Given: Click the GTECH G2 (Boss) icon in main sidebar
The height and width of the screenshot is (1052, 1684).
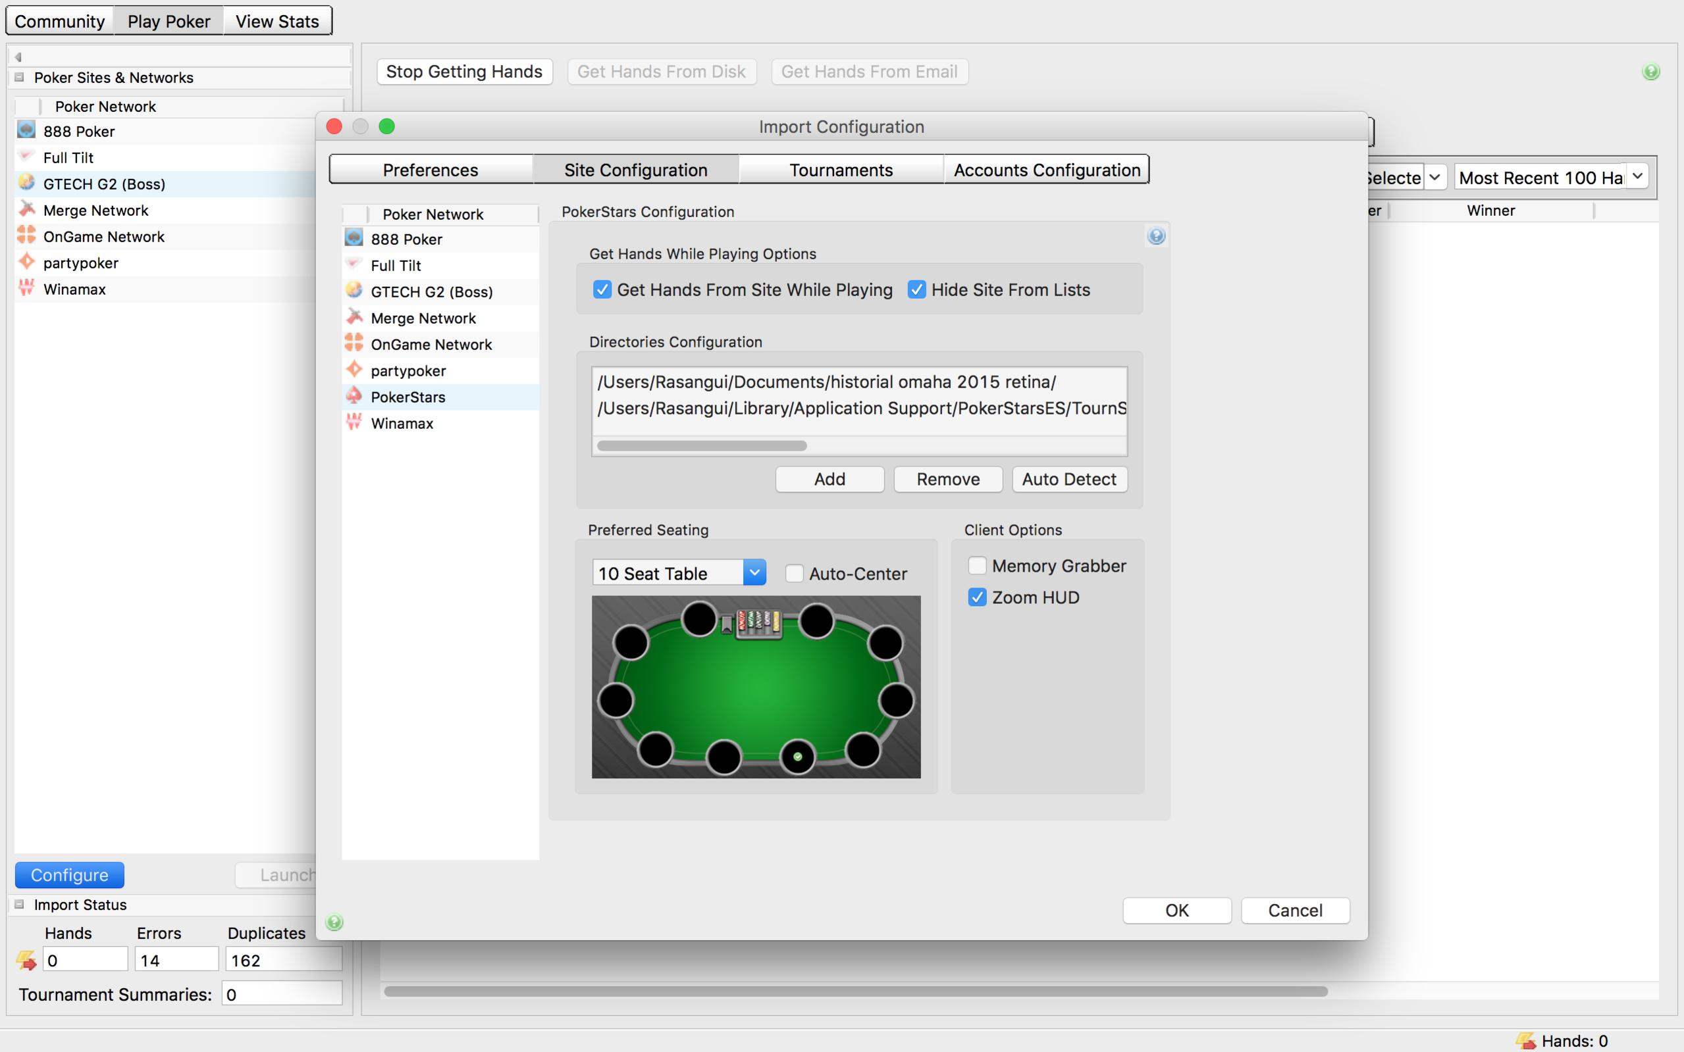Looking at the screenshot, I should [26, 182].
